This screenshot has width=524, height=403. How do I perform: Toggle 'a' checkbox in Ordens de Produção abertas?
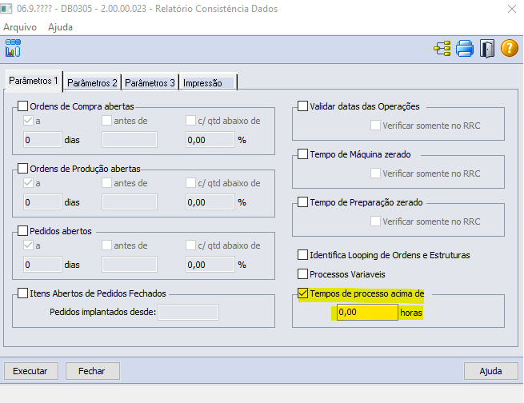click(x=29, y=183)
